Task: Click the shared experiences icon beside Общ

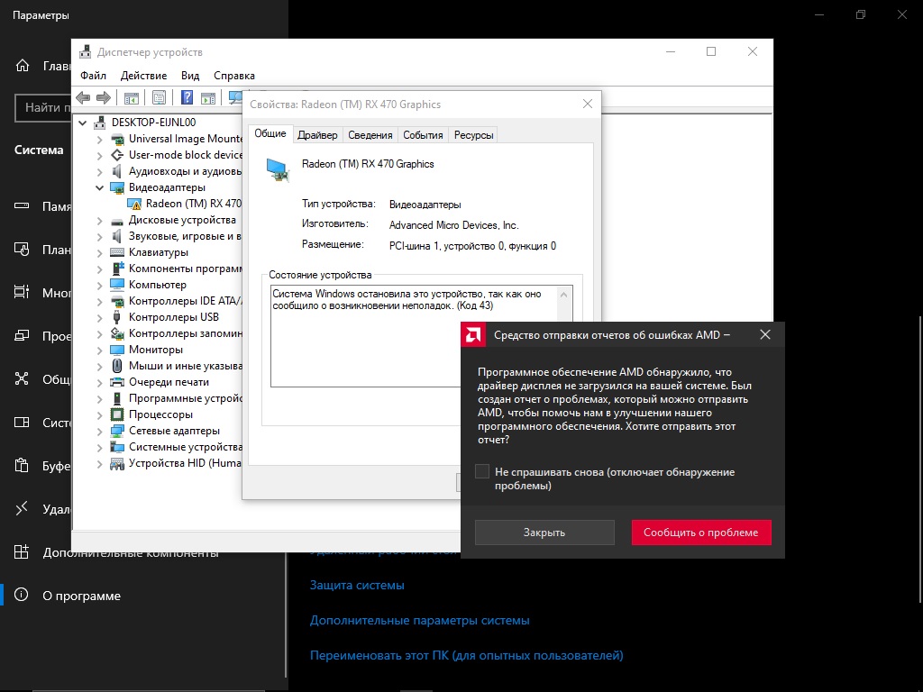Action: coord(22,379)
